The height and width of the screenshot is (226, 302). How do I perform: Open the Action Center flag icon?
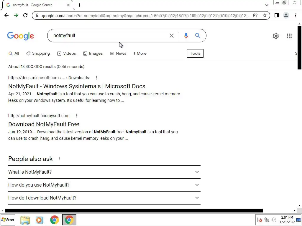tap(260, 220)
